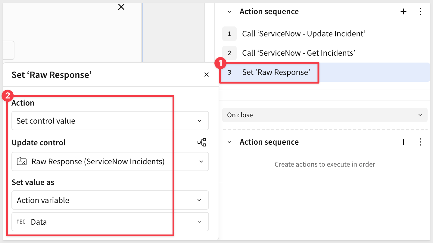433x243 pixels.
Task: Collapse the first Action sequence section
Action: coord(229,12)
